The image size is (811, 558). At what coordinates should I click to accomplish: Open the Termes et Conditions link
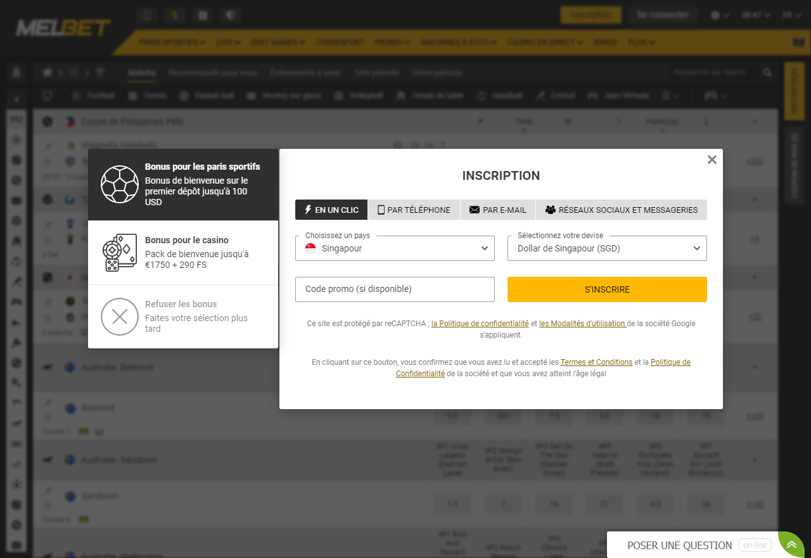click(x=596, y=362)
